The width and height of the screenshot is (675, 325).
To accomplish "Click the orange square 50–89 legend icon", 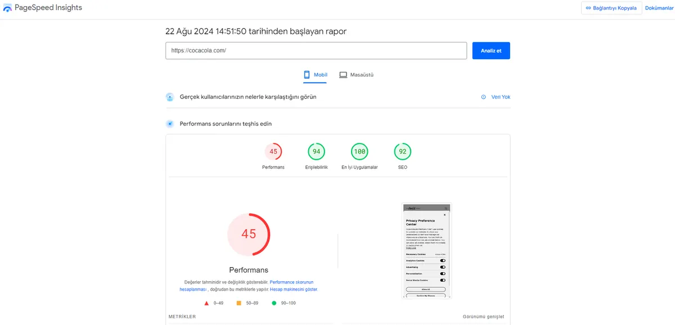I will 238,303.
